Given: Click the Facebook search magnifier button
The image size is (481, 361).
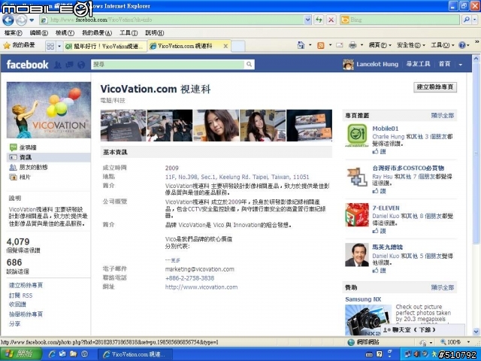Looking at the screenshot, I should [249, 64].
